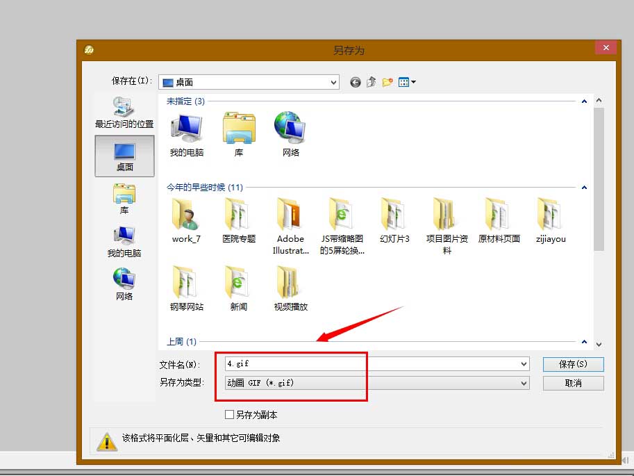Open the view options dropdown arrow
This screenshot has width=634, height=476.
[412, 82]
